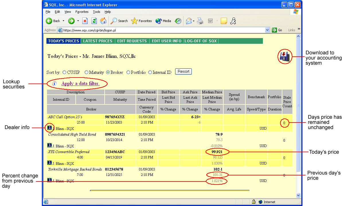Open the Edit menu

[57, 12]
